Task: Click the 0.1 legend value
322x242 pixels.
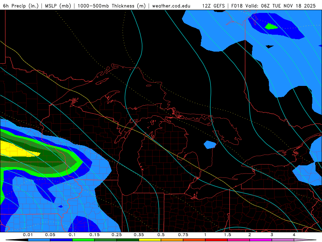Action: [x=72, y=235]
